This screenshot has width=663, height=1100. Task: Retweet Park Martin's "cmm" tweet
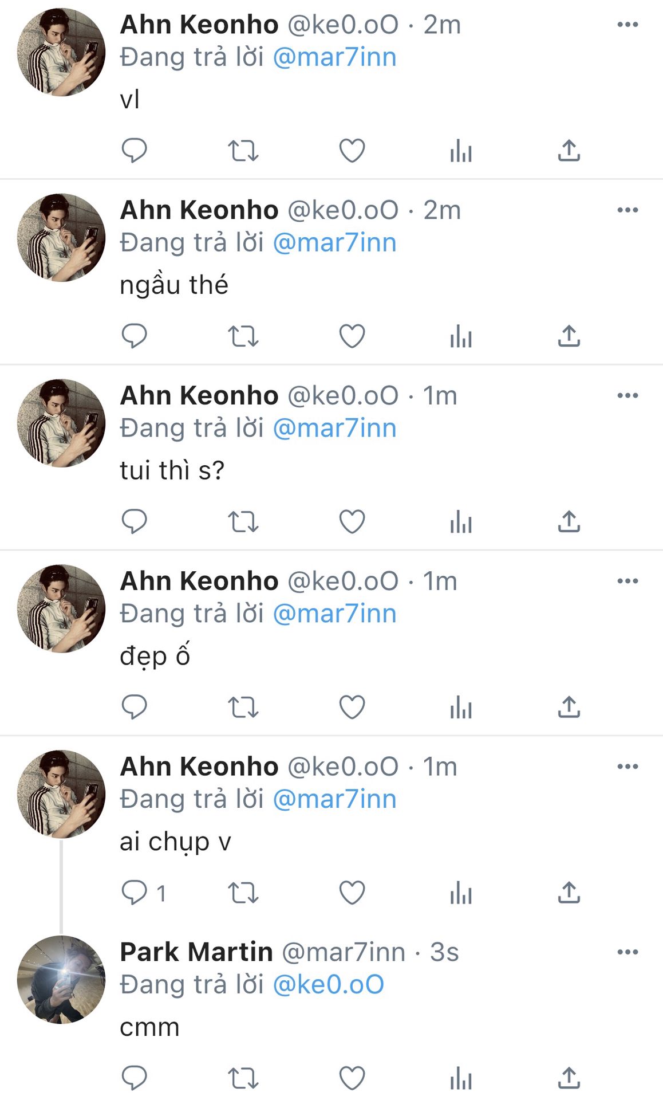(243, 1079)
